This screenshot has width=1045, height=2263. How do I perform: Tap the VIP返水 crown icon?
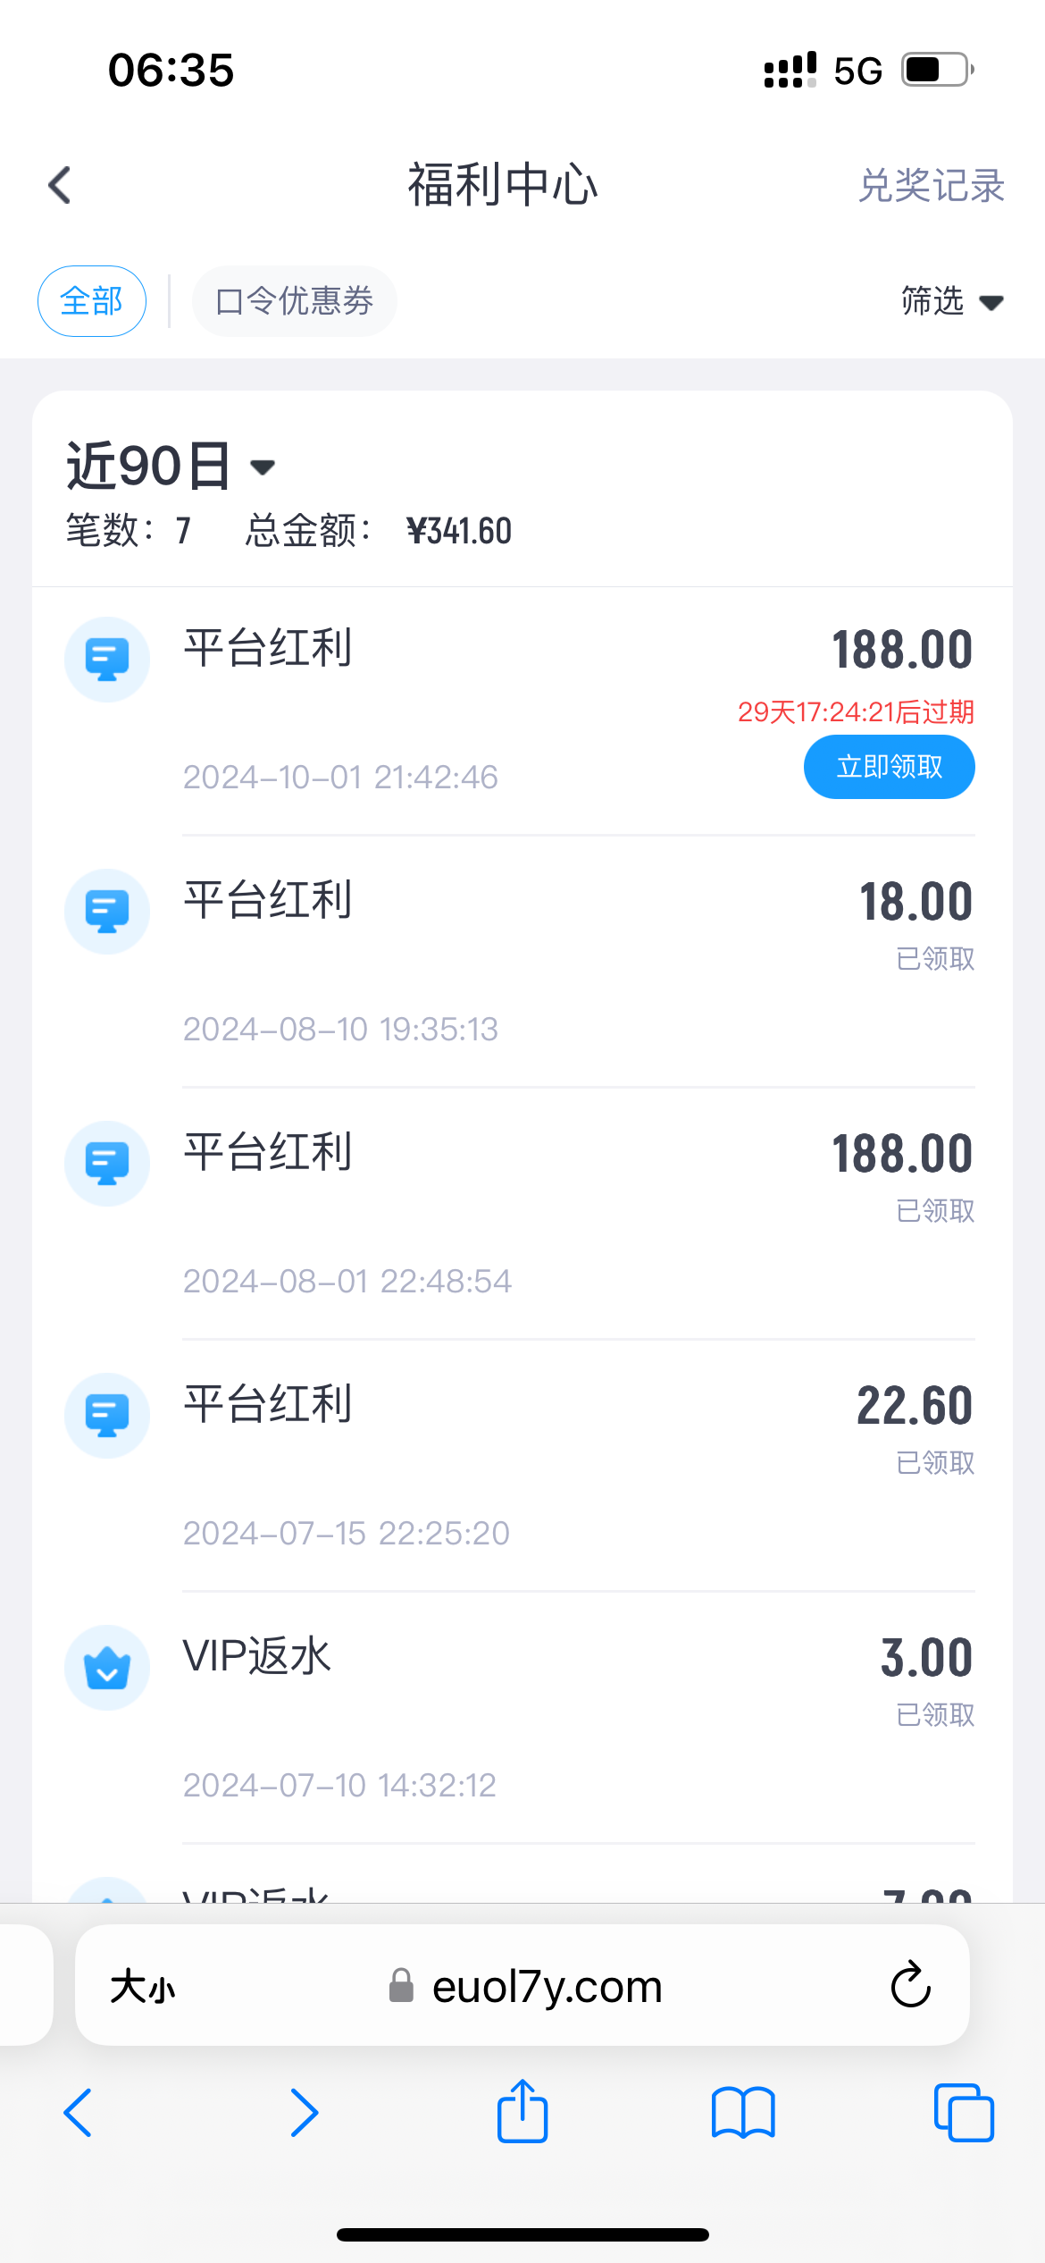tap(107, 1668)
